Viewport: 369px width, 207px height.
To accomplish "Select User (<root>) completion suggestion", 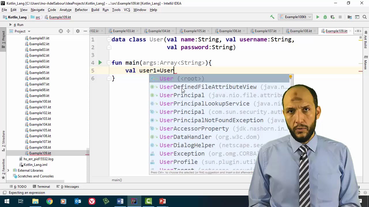I will pos(220,78).
